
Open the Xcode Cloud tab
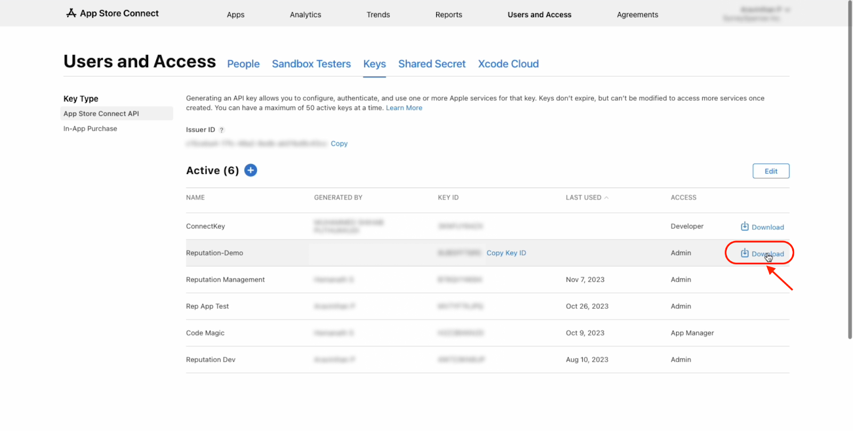tap(508, 64)
